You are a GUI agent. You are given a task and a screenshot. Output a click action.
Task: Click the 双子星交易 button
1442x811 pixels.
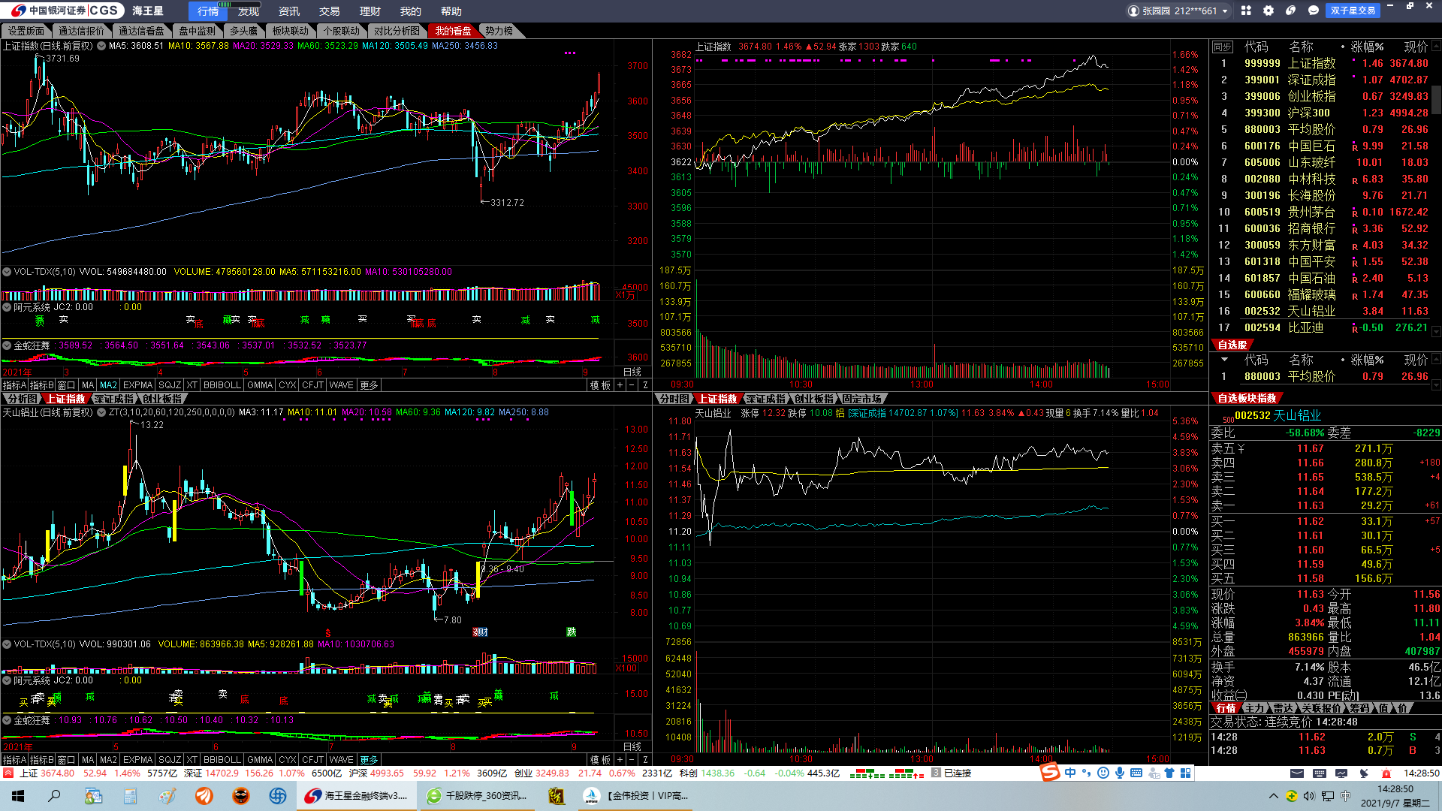tap(1353, 11)
